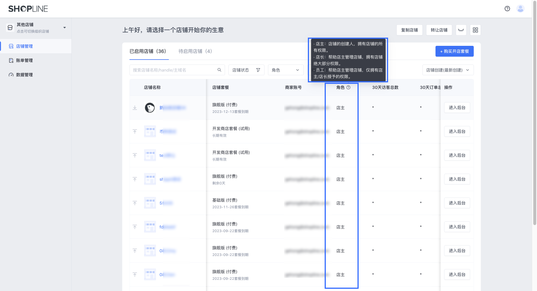
Task: Unpin the store starting with 新
Action: pos(135,108)
